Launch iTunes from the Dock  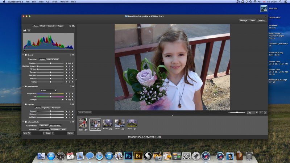[109, 156]
